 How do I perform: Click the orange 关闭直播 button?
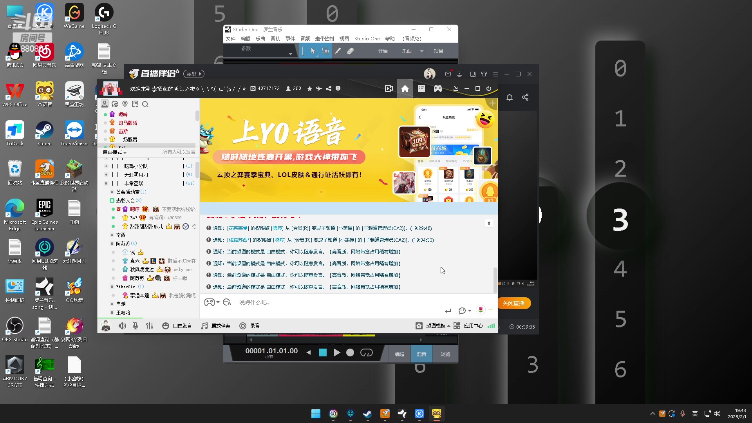[514, 303]
